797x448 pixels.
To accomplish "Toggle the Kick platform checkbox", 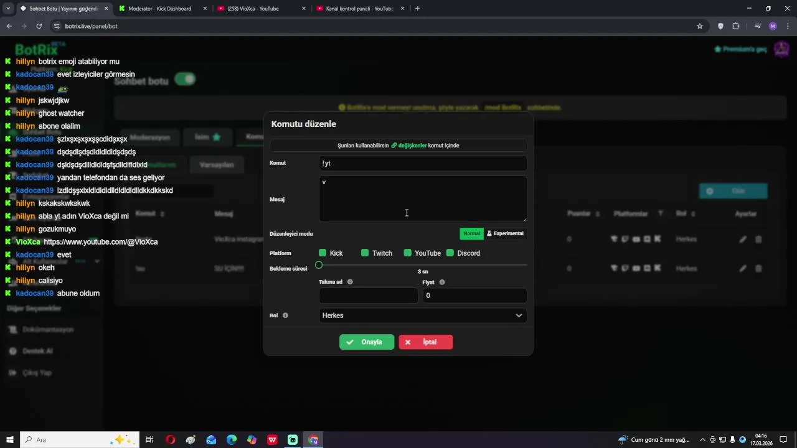I will (x=323, y=253).
